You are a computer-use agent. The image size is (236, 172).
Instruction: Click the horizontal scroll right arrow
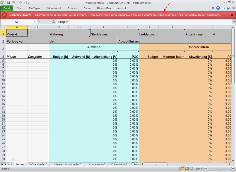[229, 164]
